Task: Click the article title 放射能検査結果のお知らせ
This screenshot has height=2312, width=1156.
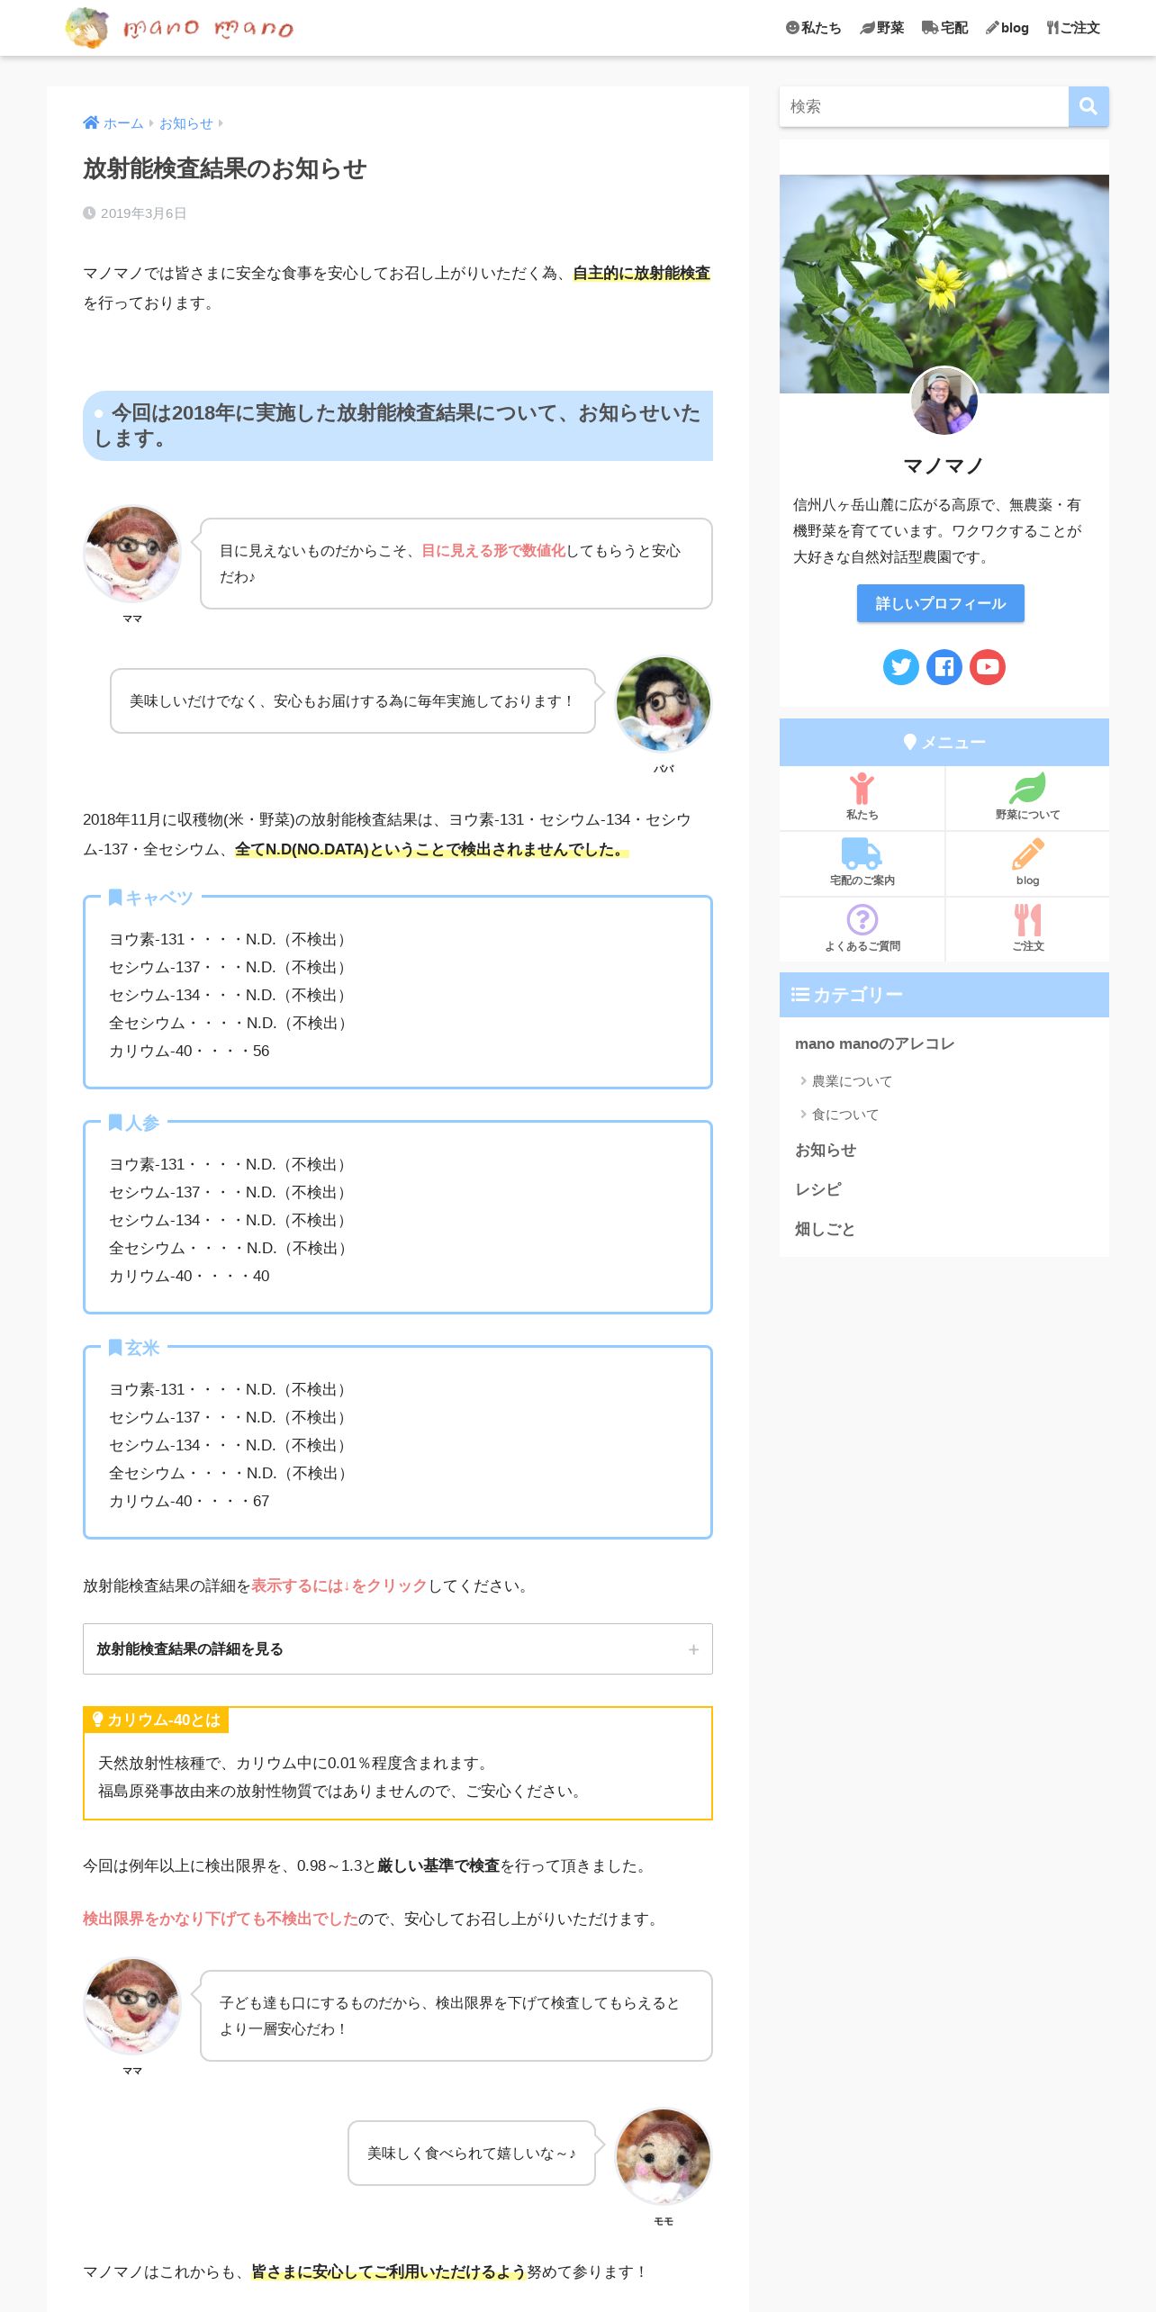Action: pos(225,168)
